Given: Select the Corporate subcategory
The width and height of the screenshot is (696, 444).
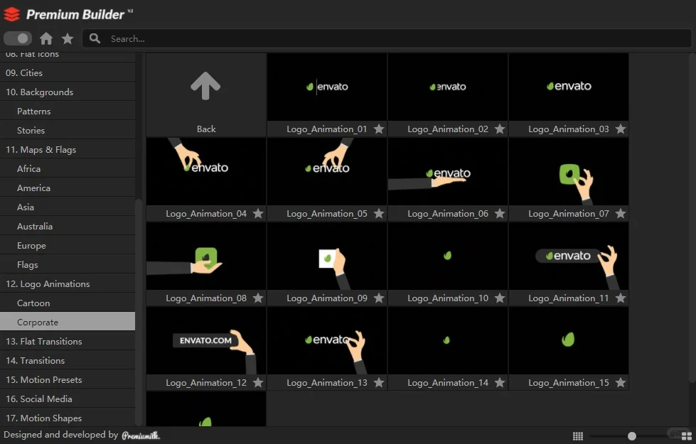Looking at the screenshot, I should click(x=68, y=322).
